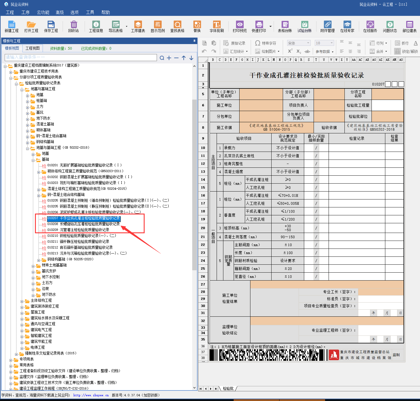
Task: Click the strikethrough ab icon
Action: tap(307, 51)
